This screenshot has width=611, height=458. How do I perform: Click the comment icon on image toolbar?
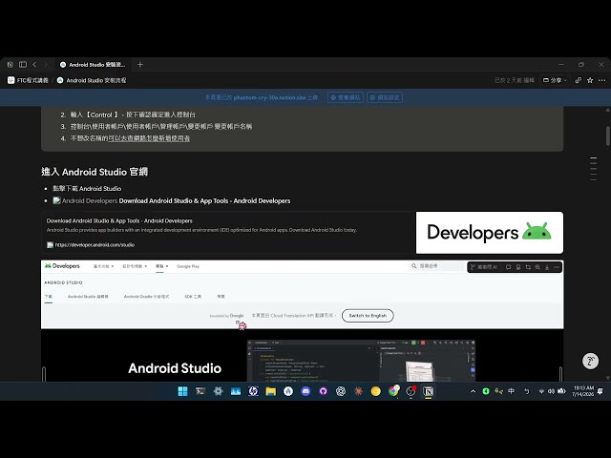tap(508, 267)
